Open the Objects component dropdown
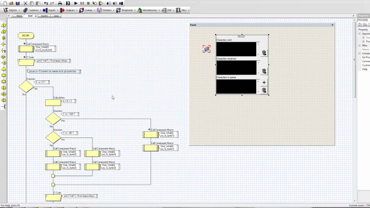 (x=12, y=10)
